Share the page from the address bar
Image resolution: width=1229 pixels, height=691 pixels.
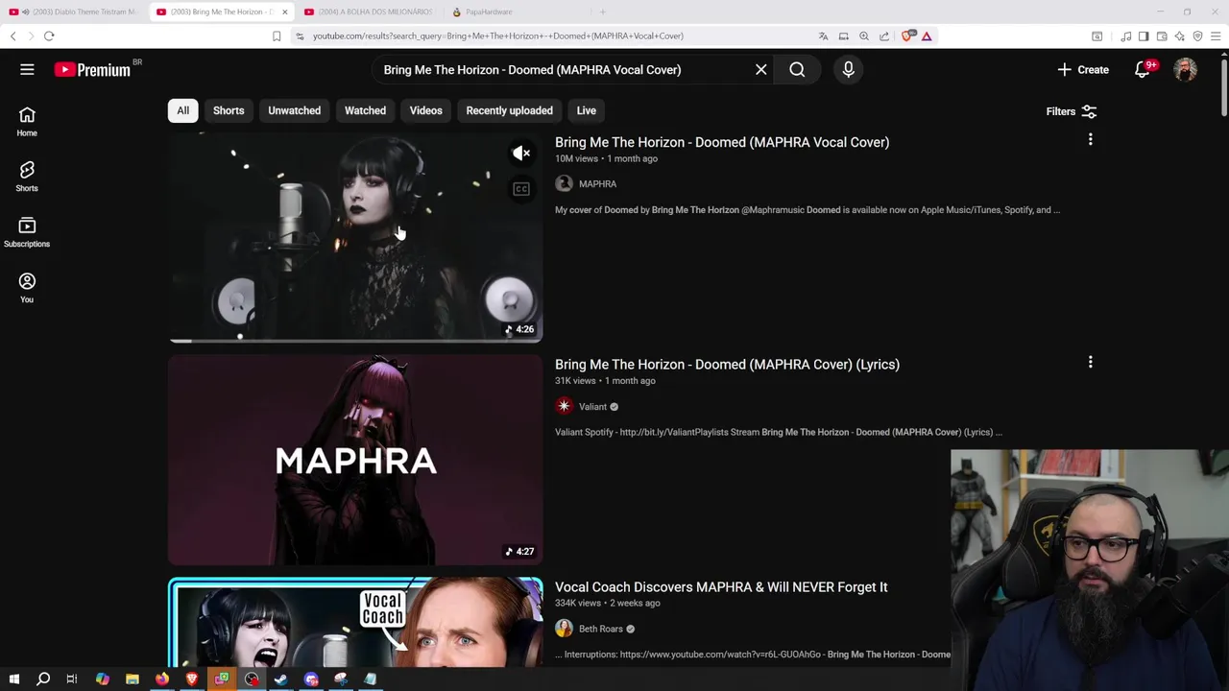click(x=884, y=36)
